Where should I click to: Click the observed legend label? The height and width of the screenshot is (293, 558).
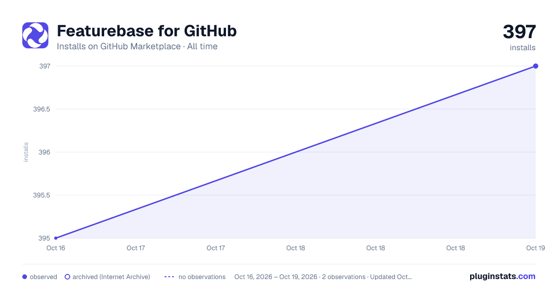[x=43, y=277]
